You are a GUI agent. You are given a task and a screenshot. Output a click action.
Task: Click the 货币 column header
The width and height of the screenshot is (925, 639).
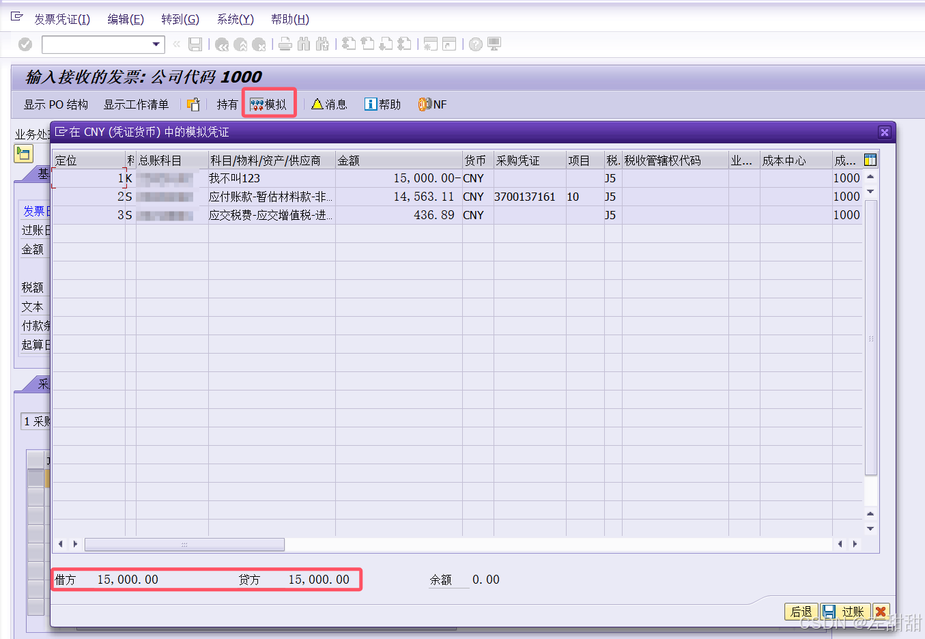(478, 160)
